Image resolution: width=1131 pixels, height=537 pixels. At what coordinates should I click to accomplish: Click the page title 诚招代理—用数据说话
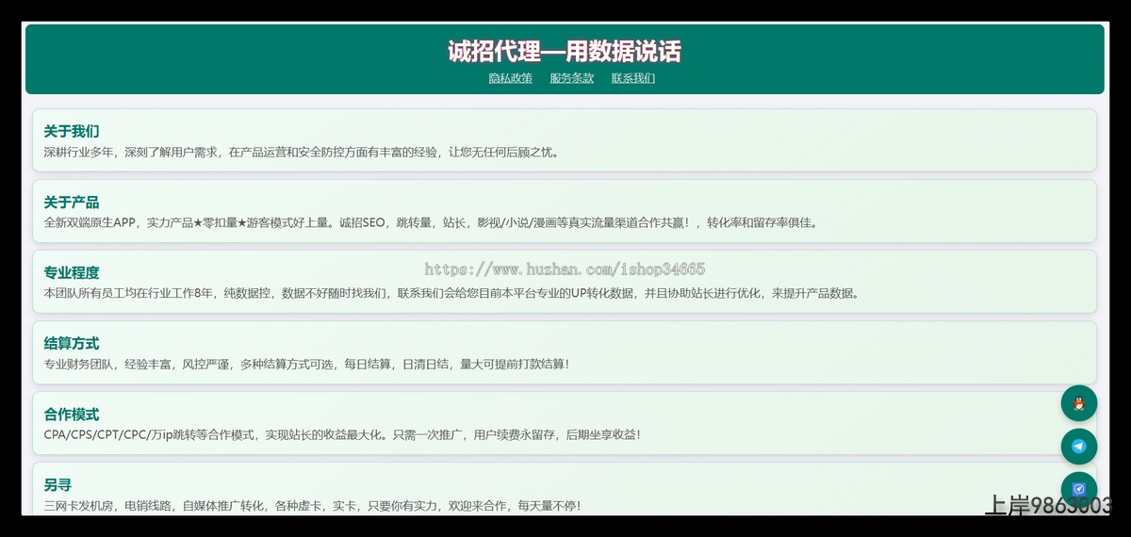pyautogui.click(x=564, y=51)
